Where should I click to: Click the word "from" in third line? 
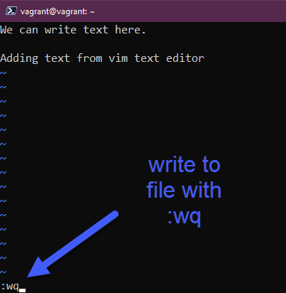coord(89,58)
